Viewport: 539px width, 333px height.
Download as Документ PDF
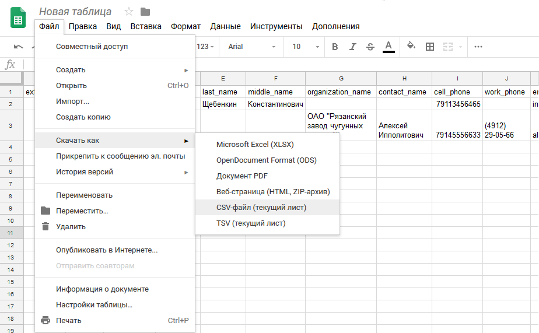267,176
